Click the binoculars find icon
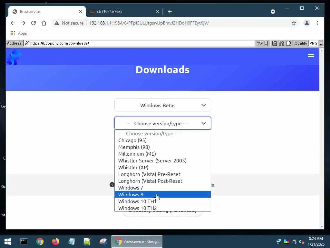 tap(282, 43)
